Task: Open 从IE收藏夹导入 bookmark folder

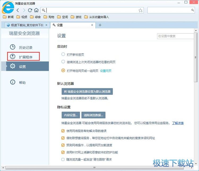Action: click(x=97, y=17)
